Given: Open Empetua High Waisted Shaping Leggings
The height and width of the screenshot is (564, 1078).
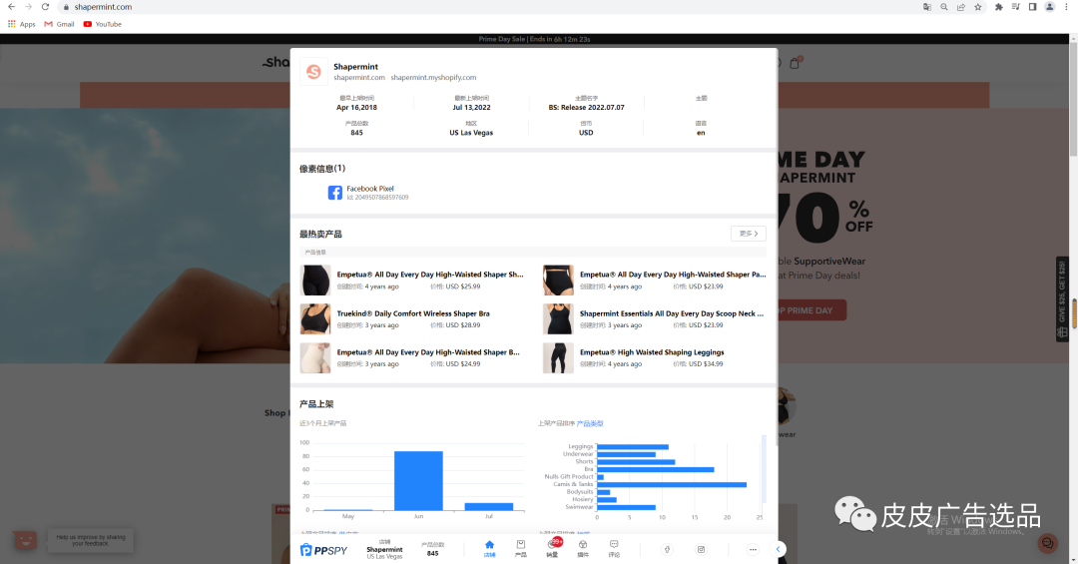Looking at the screenshot, I should (x=651, y=352).
